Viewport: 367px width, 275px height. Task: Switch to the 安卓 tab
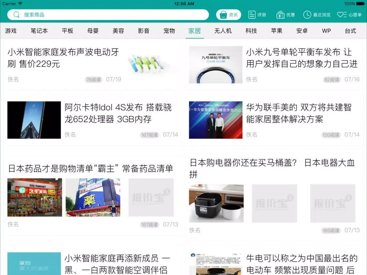[302, 31]
